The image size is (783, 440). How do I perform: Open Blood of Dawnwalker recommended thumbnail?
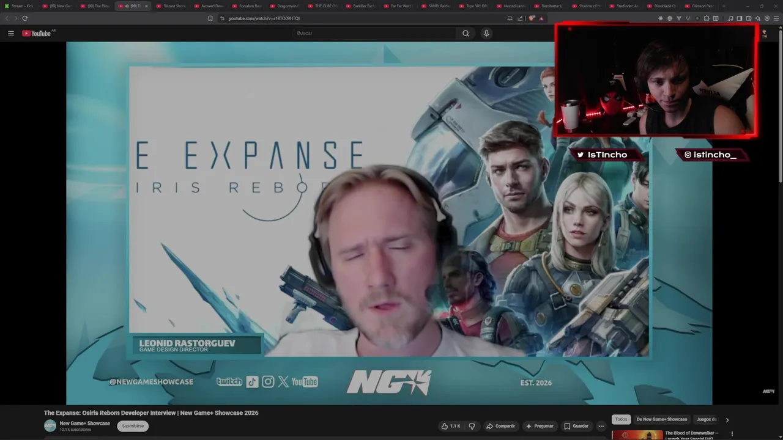[637, 435]
